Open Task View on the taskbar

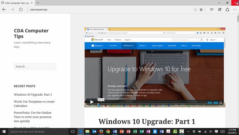coord(73,132)
